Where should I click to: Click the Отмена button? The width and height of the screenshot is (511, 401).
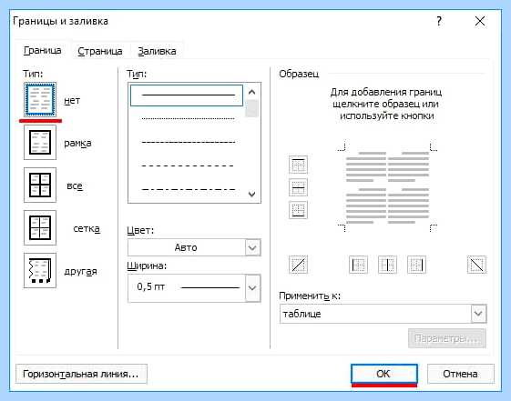click(x=461, y=374)
